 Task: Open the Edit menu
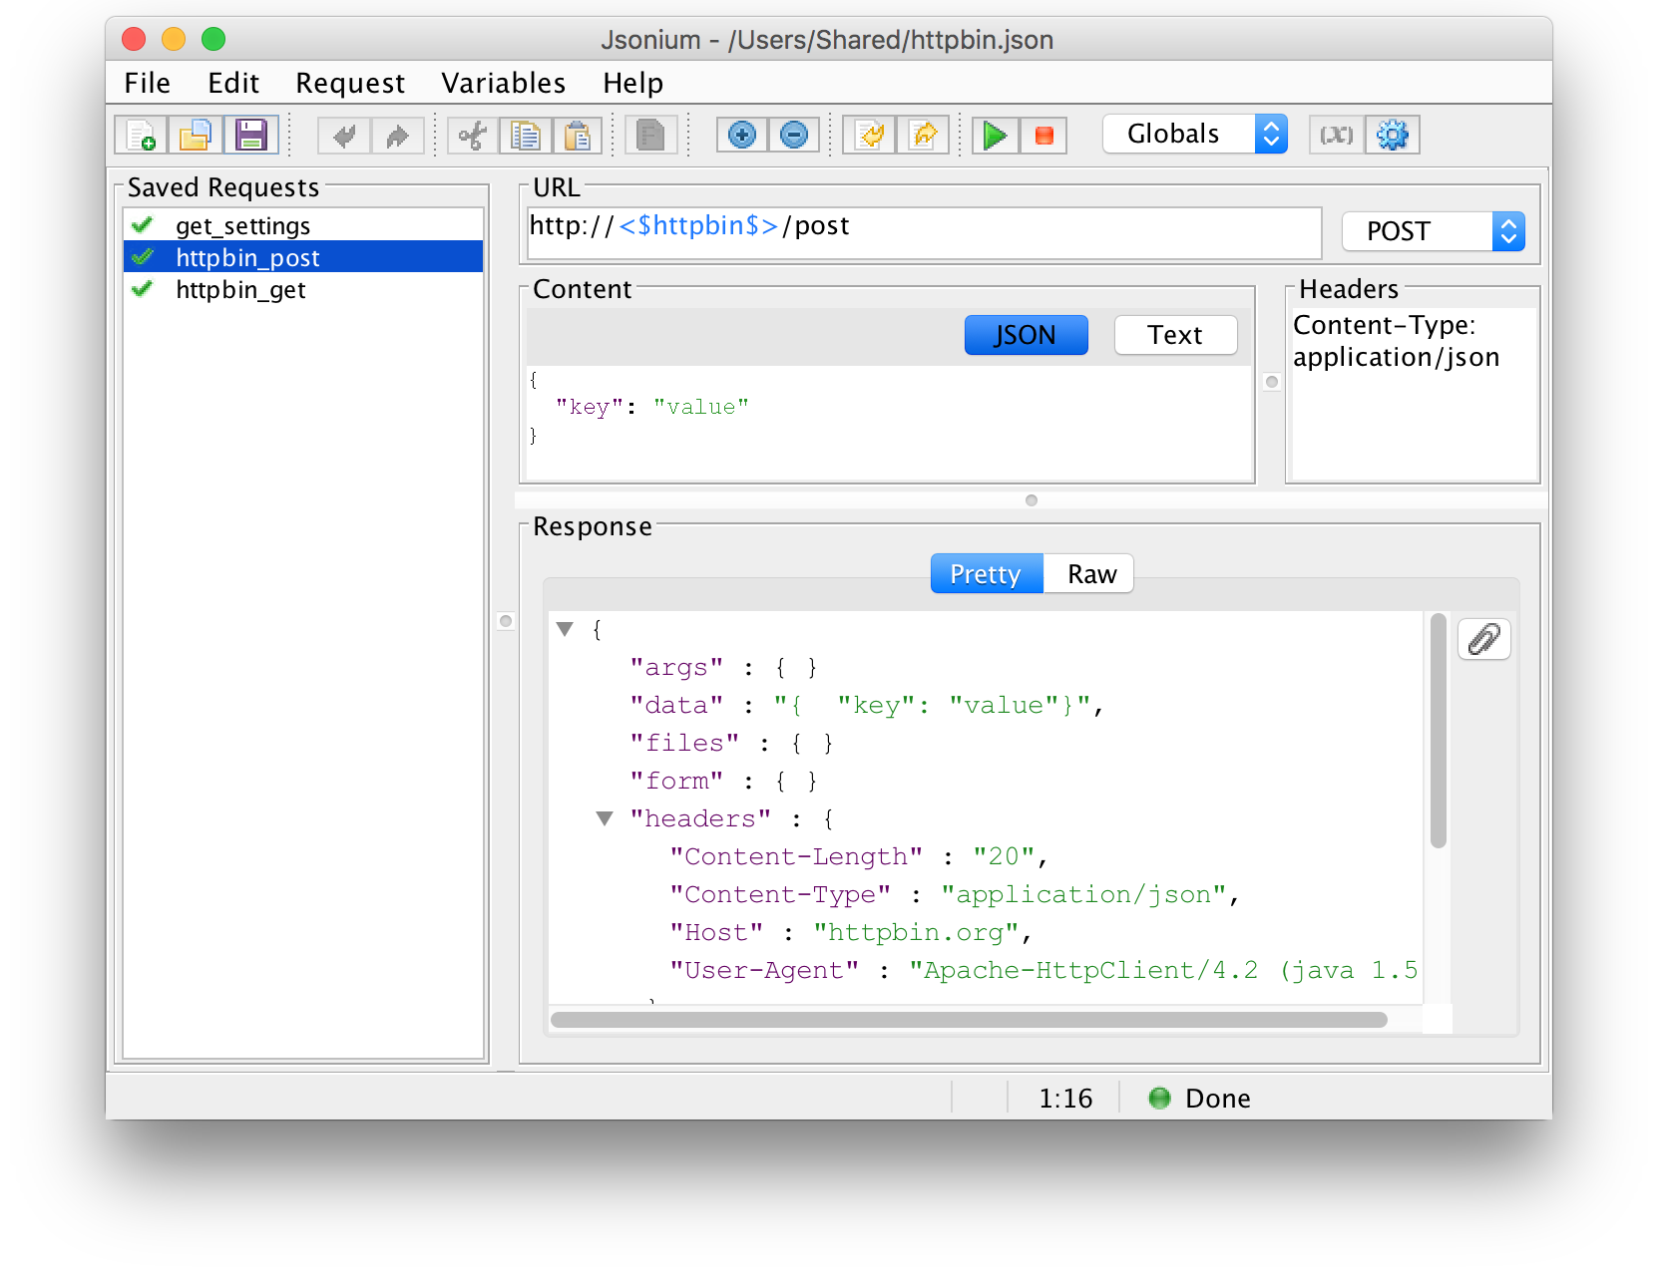[x=233, y=83]
